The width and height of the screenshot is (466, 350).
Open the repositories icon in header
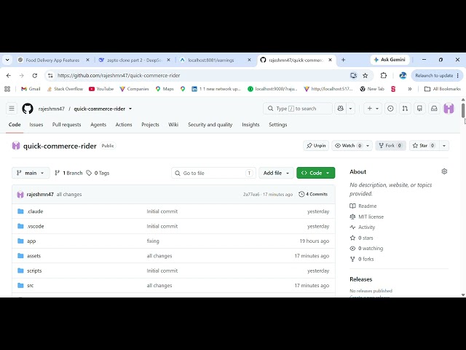point(419,109)
